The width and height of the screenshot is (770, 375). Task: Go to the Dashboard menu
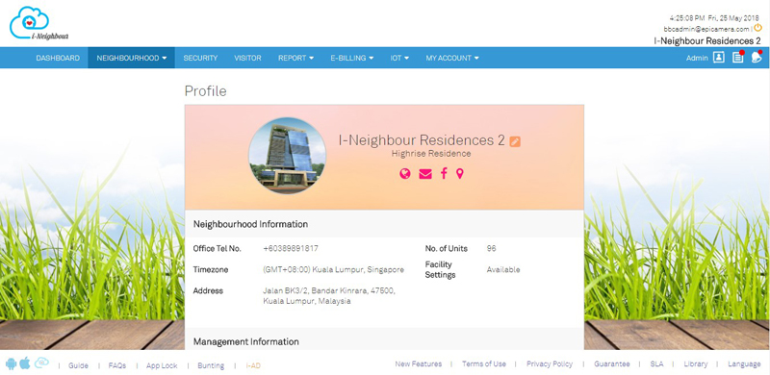pos(58,58)
